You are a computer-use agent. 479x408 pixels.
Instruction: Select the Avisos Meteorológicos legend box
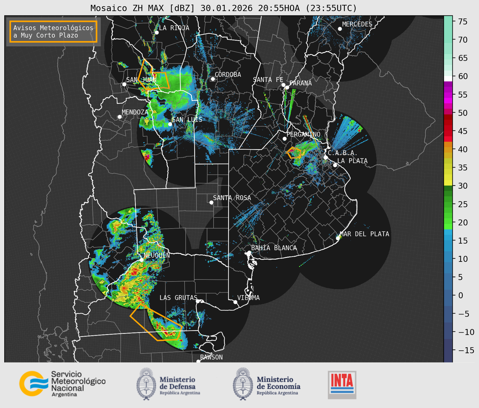pyautogui.click(x=53, y=31)
